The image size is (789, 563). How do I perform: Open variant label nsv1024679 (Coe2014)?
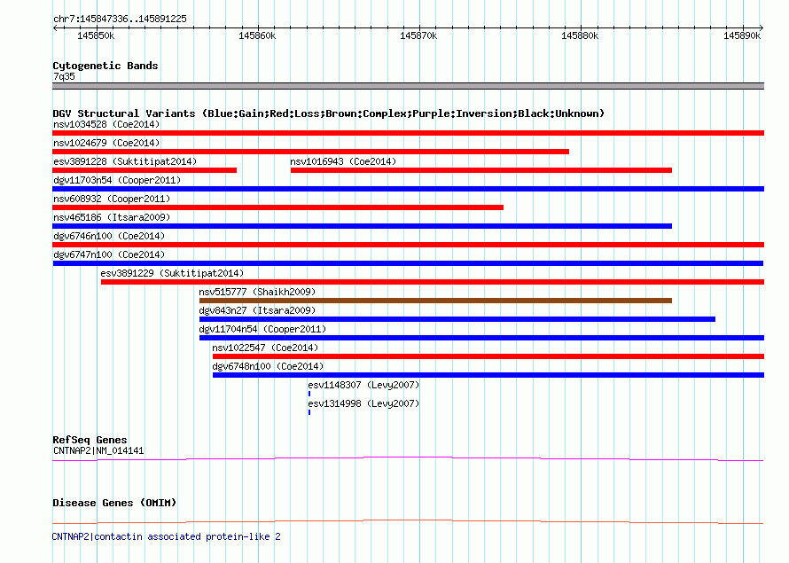click(106, 143)
